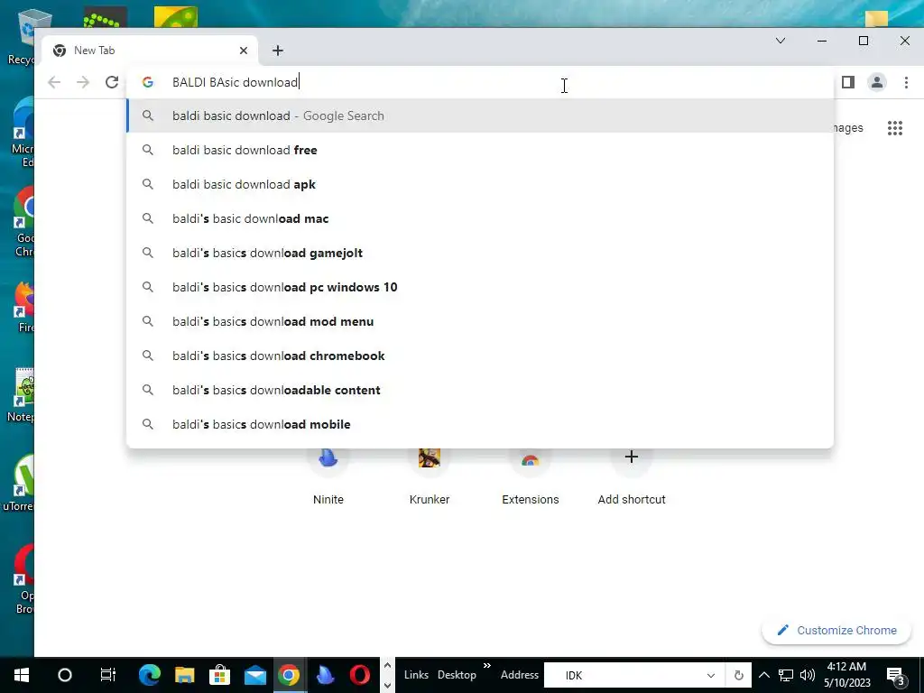Open Task View in taskbar
The image size is (924, 693).
coord(108,675)
